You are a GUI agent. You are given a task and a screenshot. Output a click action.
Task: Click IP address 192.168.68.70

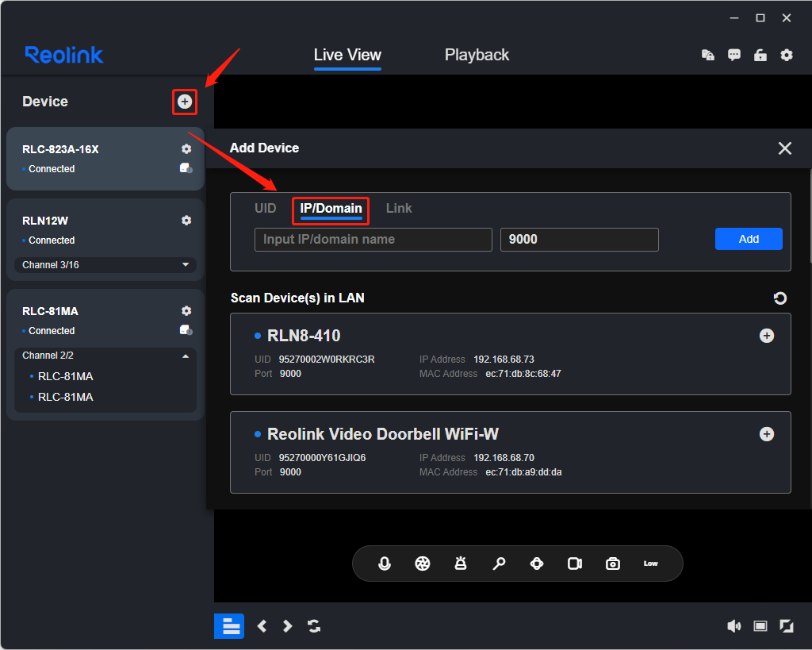point(504,458)
